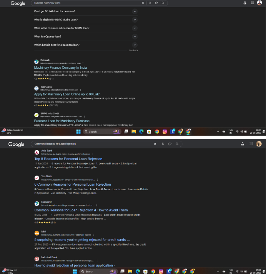This screenshot has width=266, height=274.
Task: Click search magnifier beside 'business machinery loans' query
Action: click(x=163, y=3)
